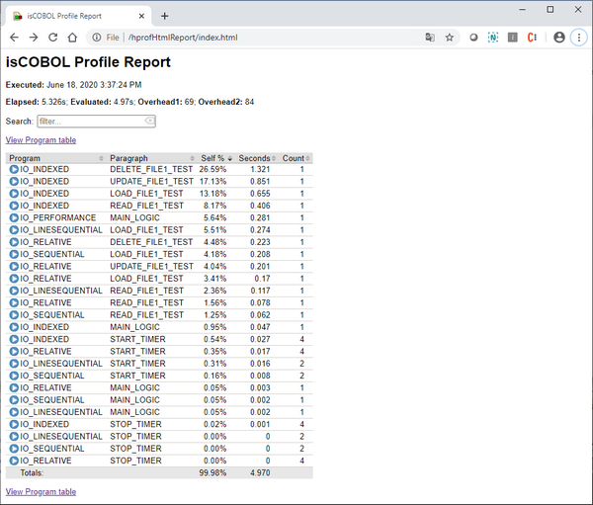Sort the table by Seconds column
The width and height of the screenshot is (593, 505).
tap(257, 158)
